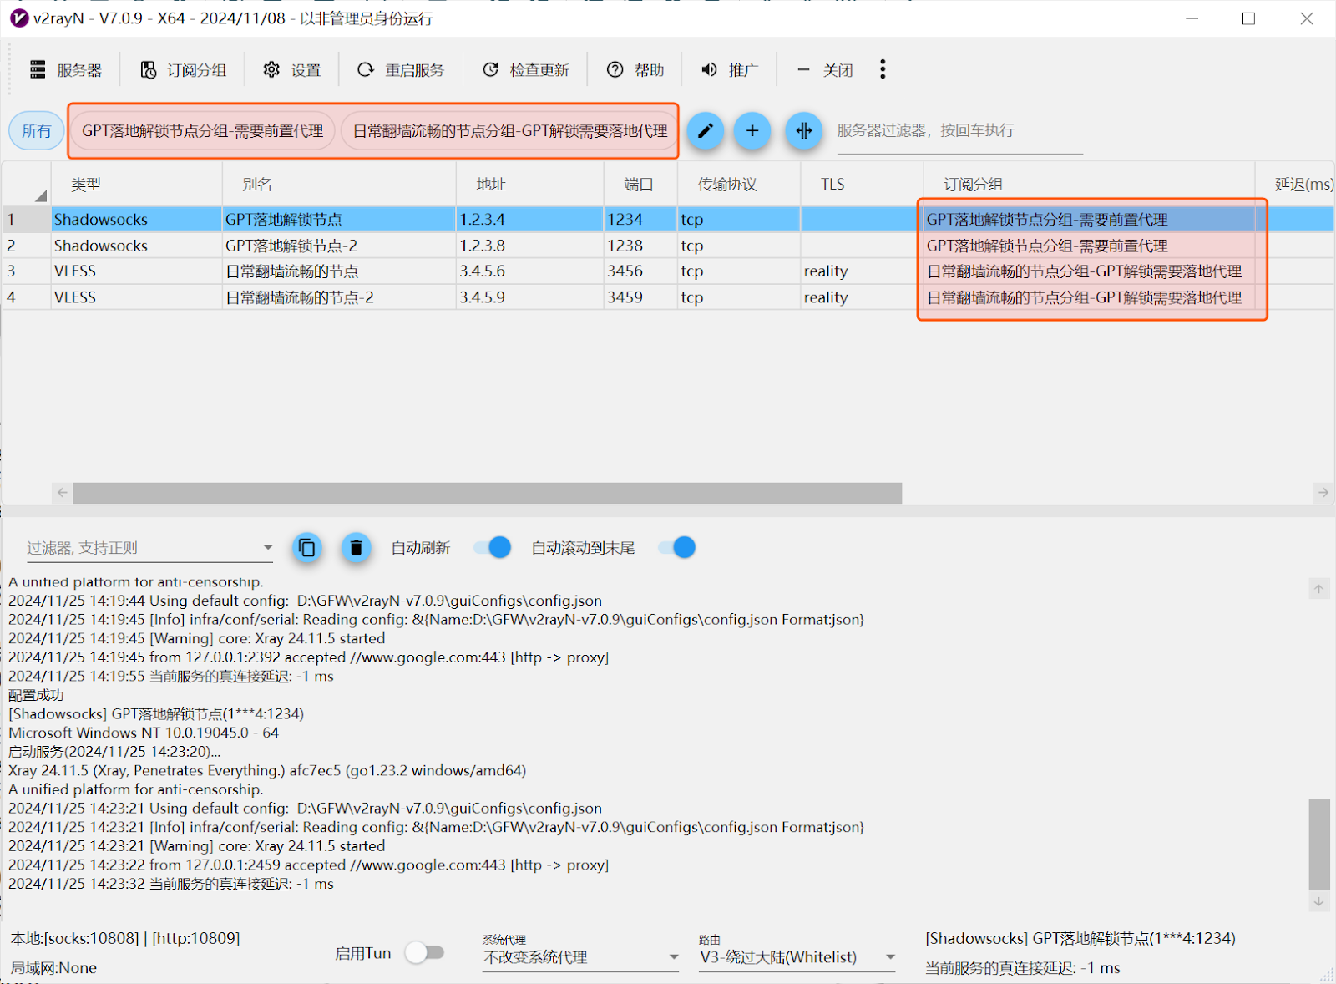
Task: Click the server filter input field
Action: pyautogui.click(x=959, y=131)
